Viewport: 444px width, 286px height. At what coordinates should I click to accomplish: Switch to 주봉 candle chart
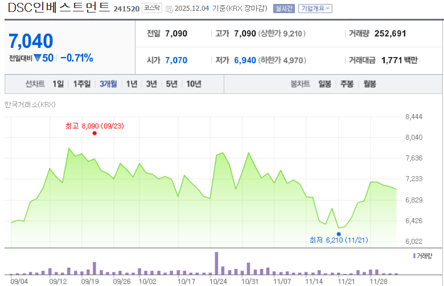(347, 84)
